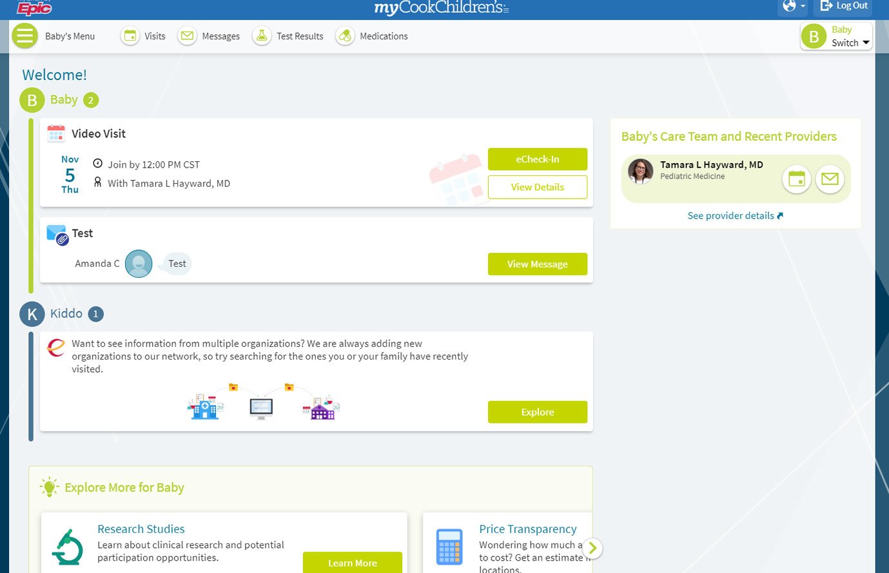Select Kiddo profile heading

[x=66, y=314]
